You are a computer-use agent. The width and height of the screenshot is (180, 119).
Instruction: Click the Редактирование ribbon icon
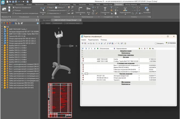click(x=125, y=10)
